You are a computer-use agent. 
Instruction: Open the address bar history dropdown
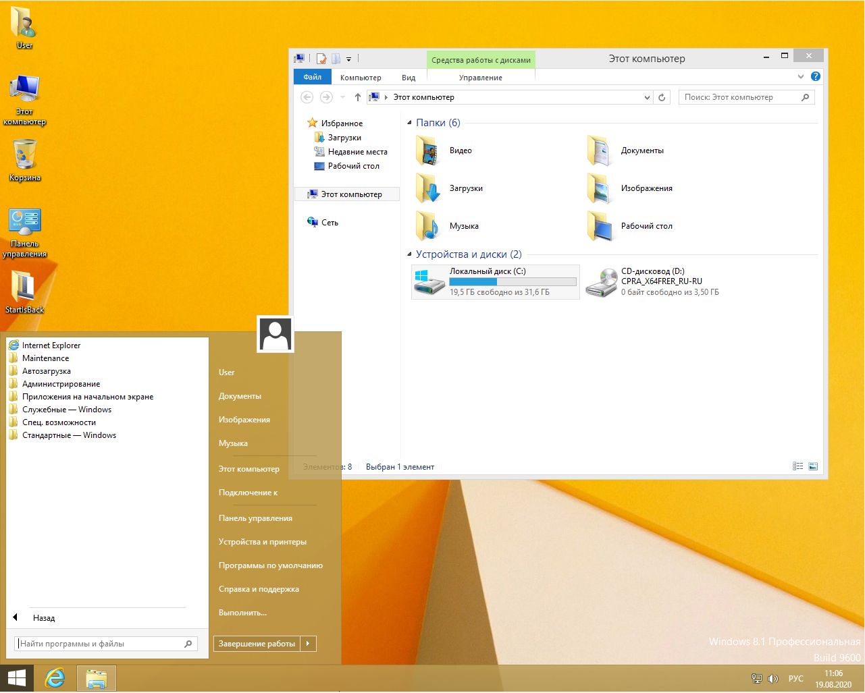click(647, 98)
